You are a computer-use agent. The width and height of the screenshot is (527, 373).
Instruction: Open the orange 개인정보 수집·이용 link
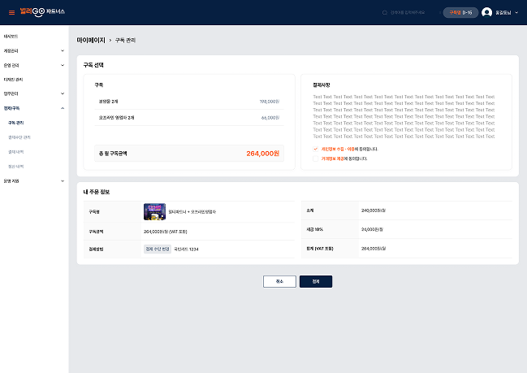(338, 149)
